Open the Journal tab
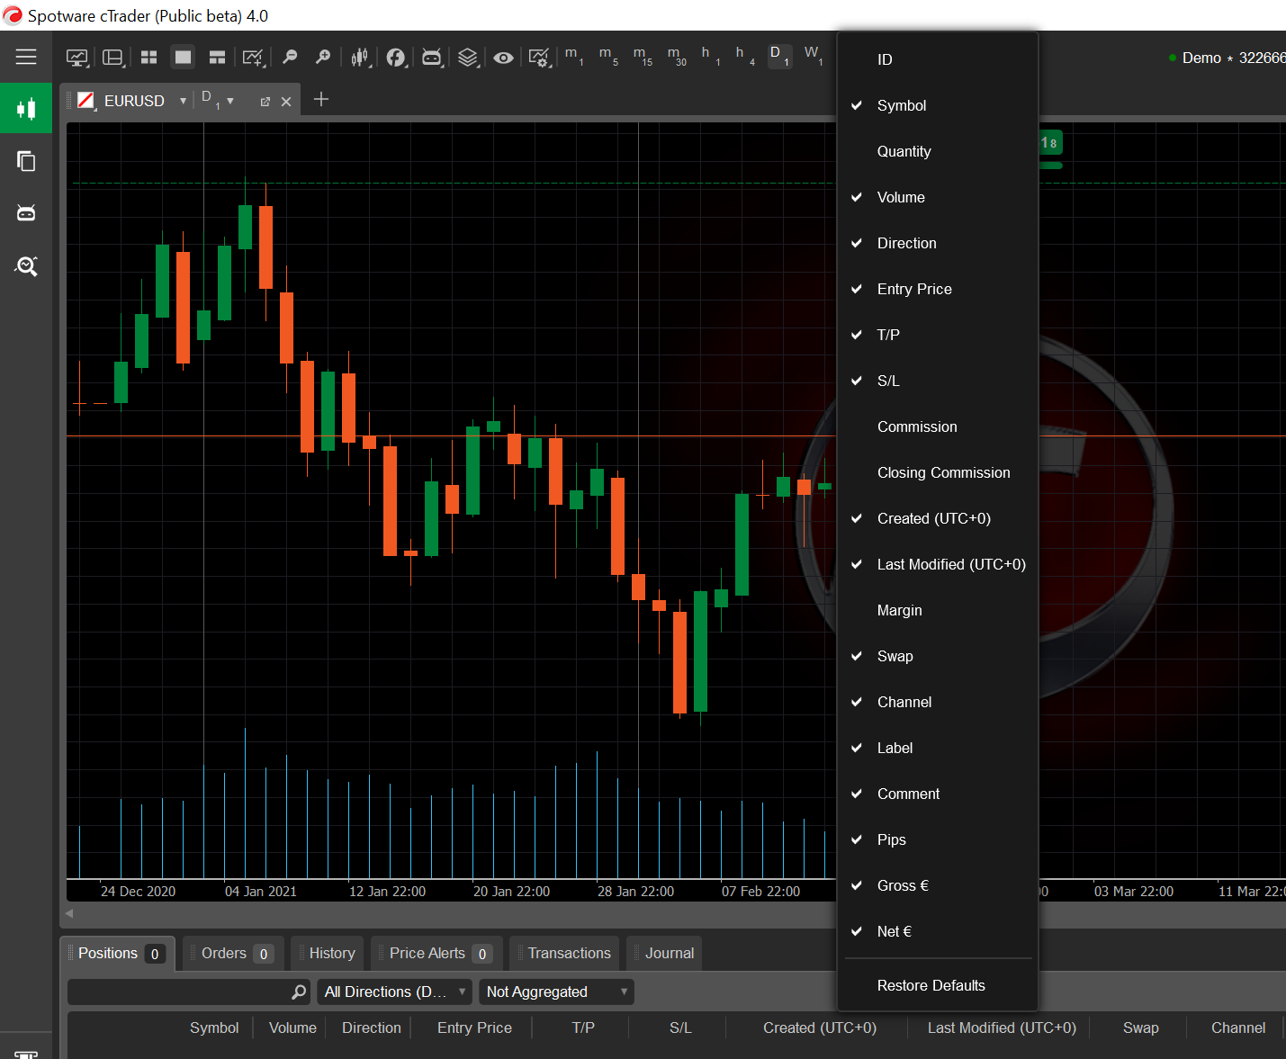1286x1059 pixels. tap(669, 953)
